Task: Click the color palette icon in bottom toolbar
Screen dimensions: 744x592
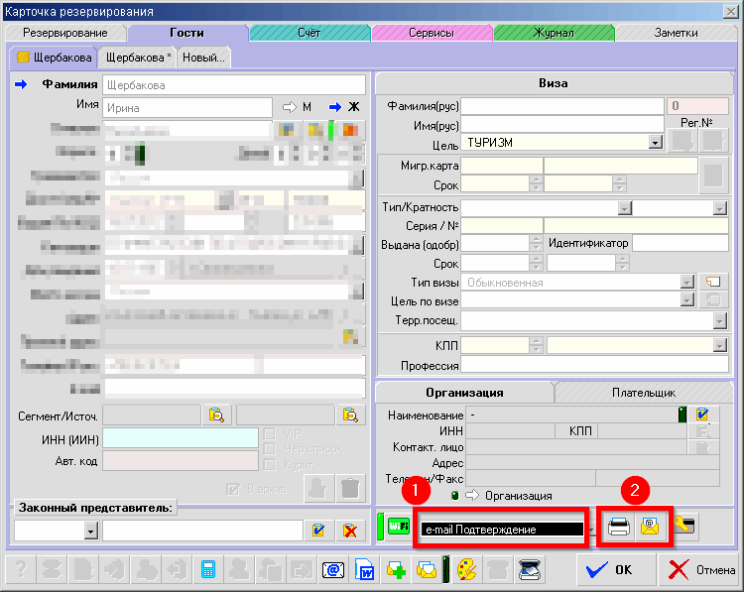Action: click(466, 570)
